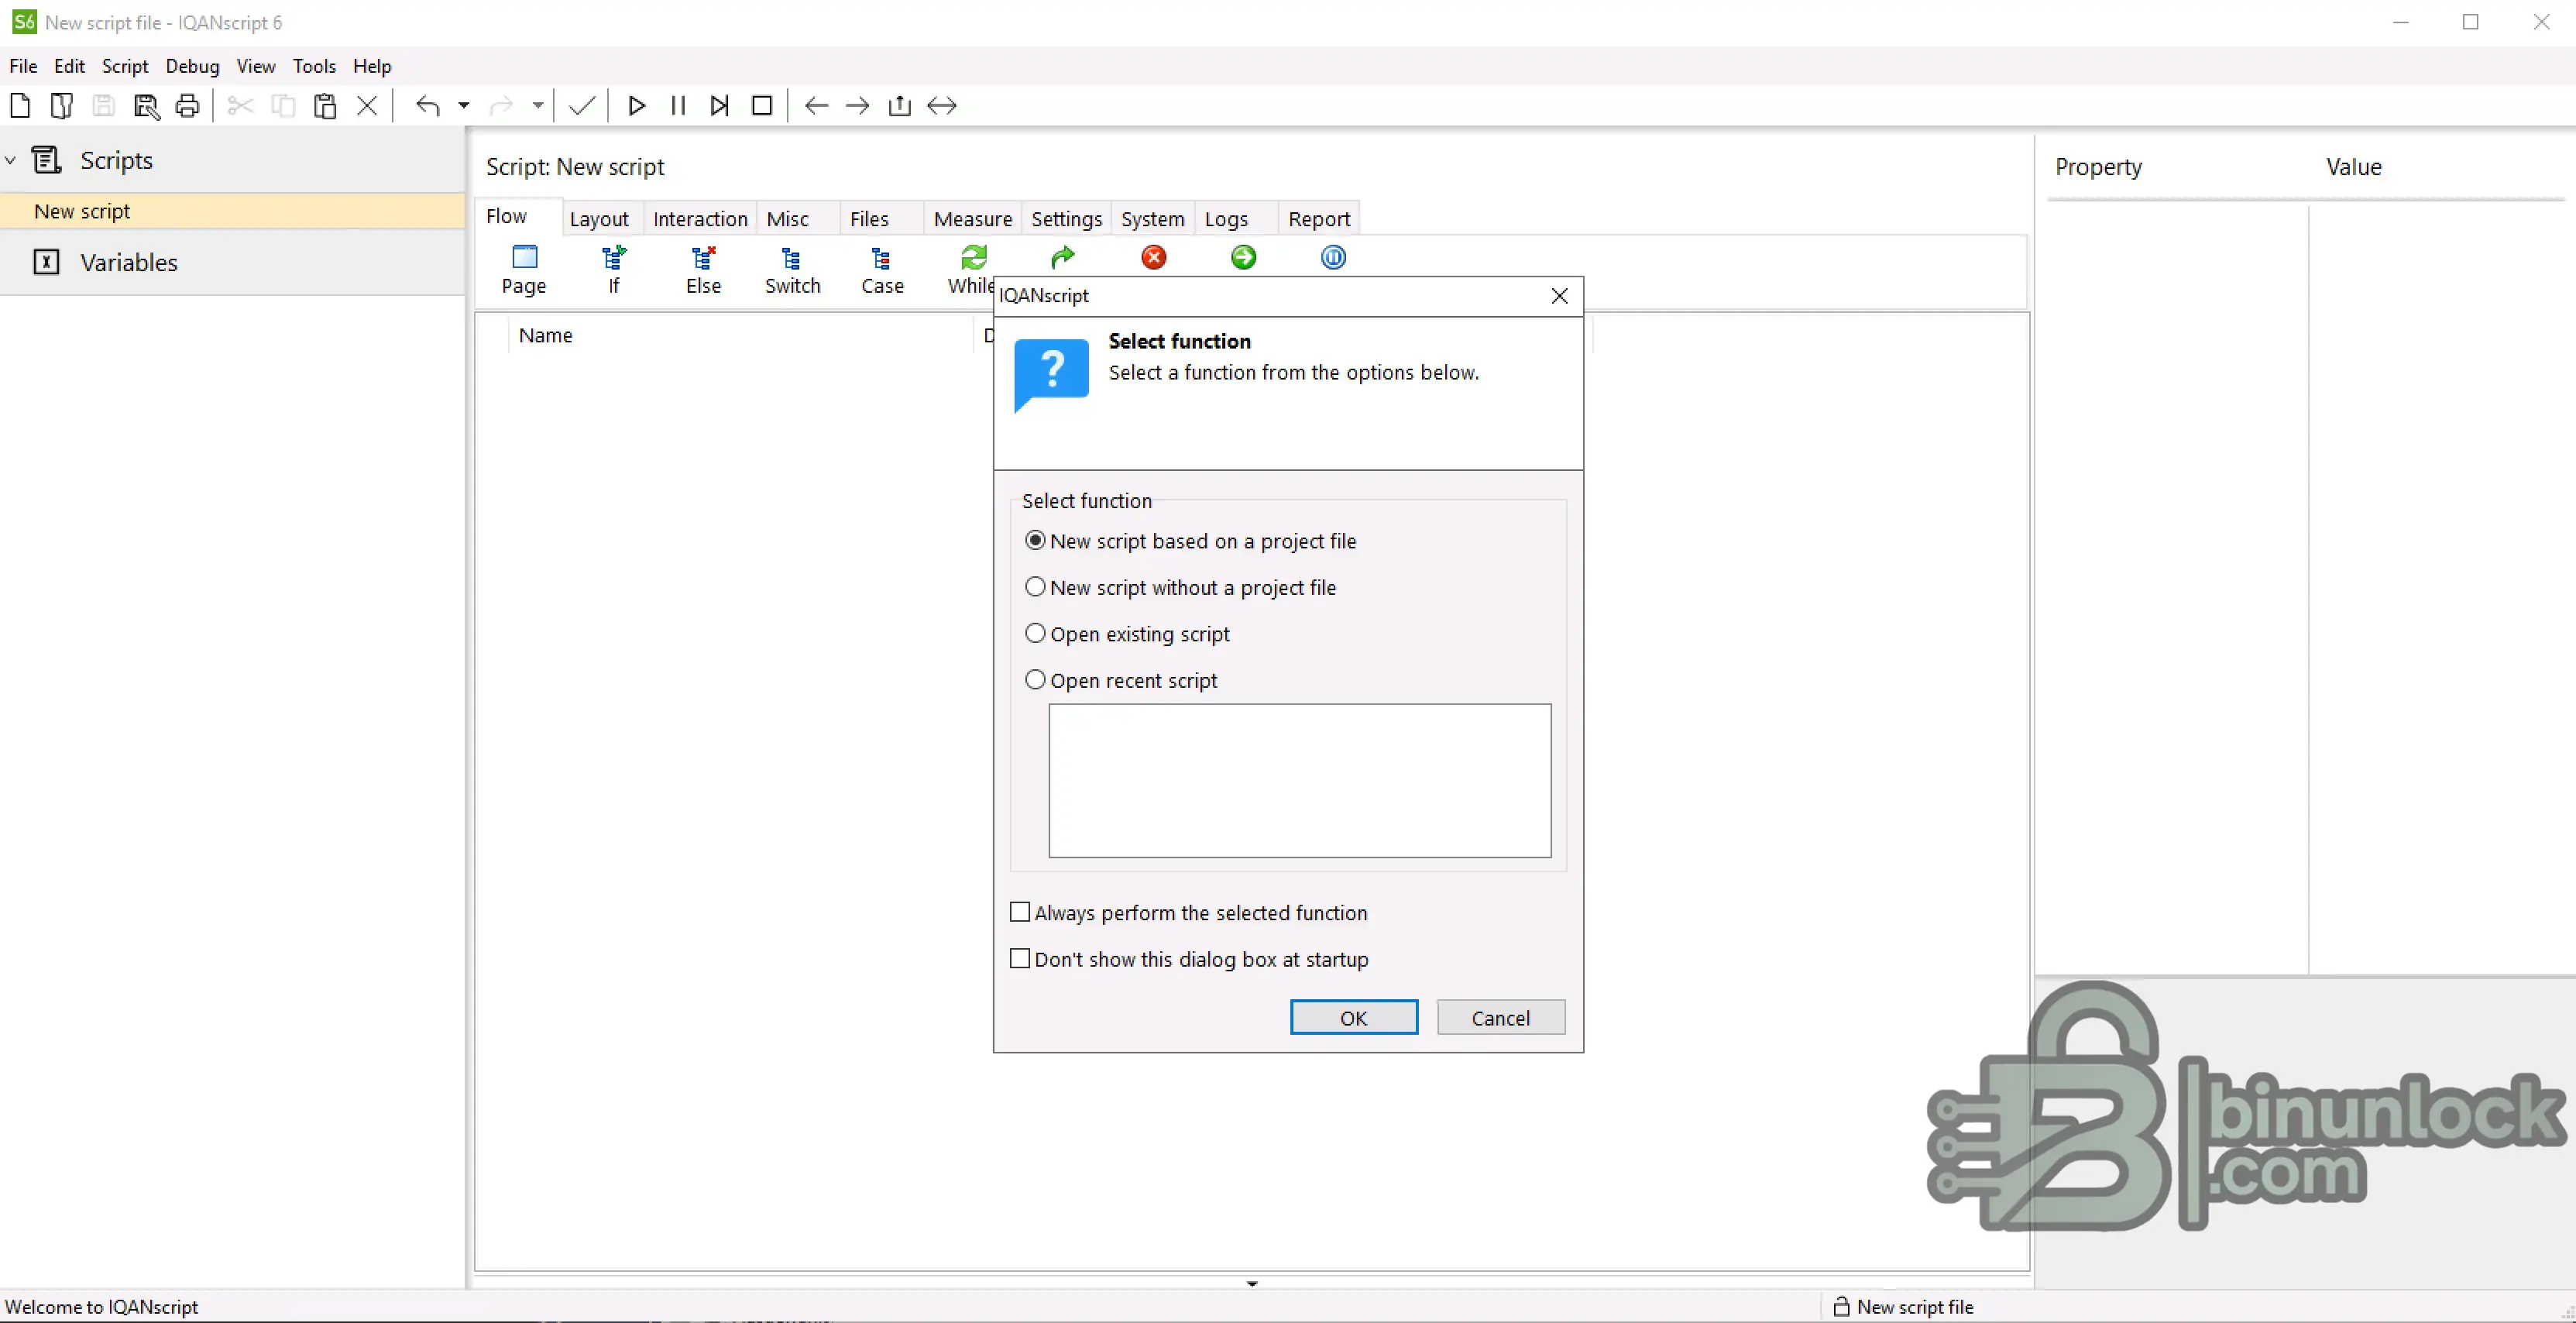Switch to the Settings tab

pos(1067,219)
